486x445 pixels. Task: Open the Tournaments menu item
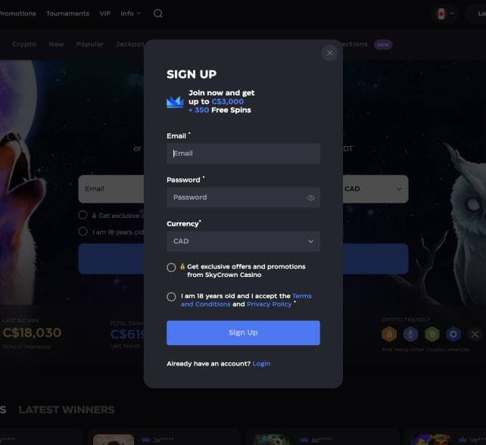pos(67,14)
